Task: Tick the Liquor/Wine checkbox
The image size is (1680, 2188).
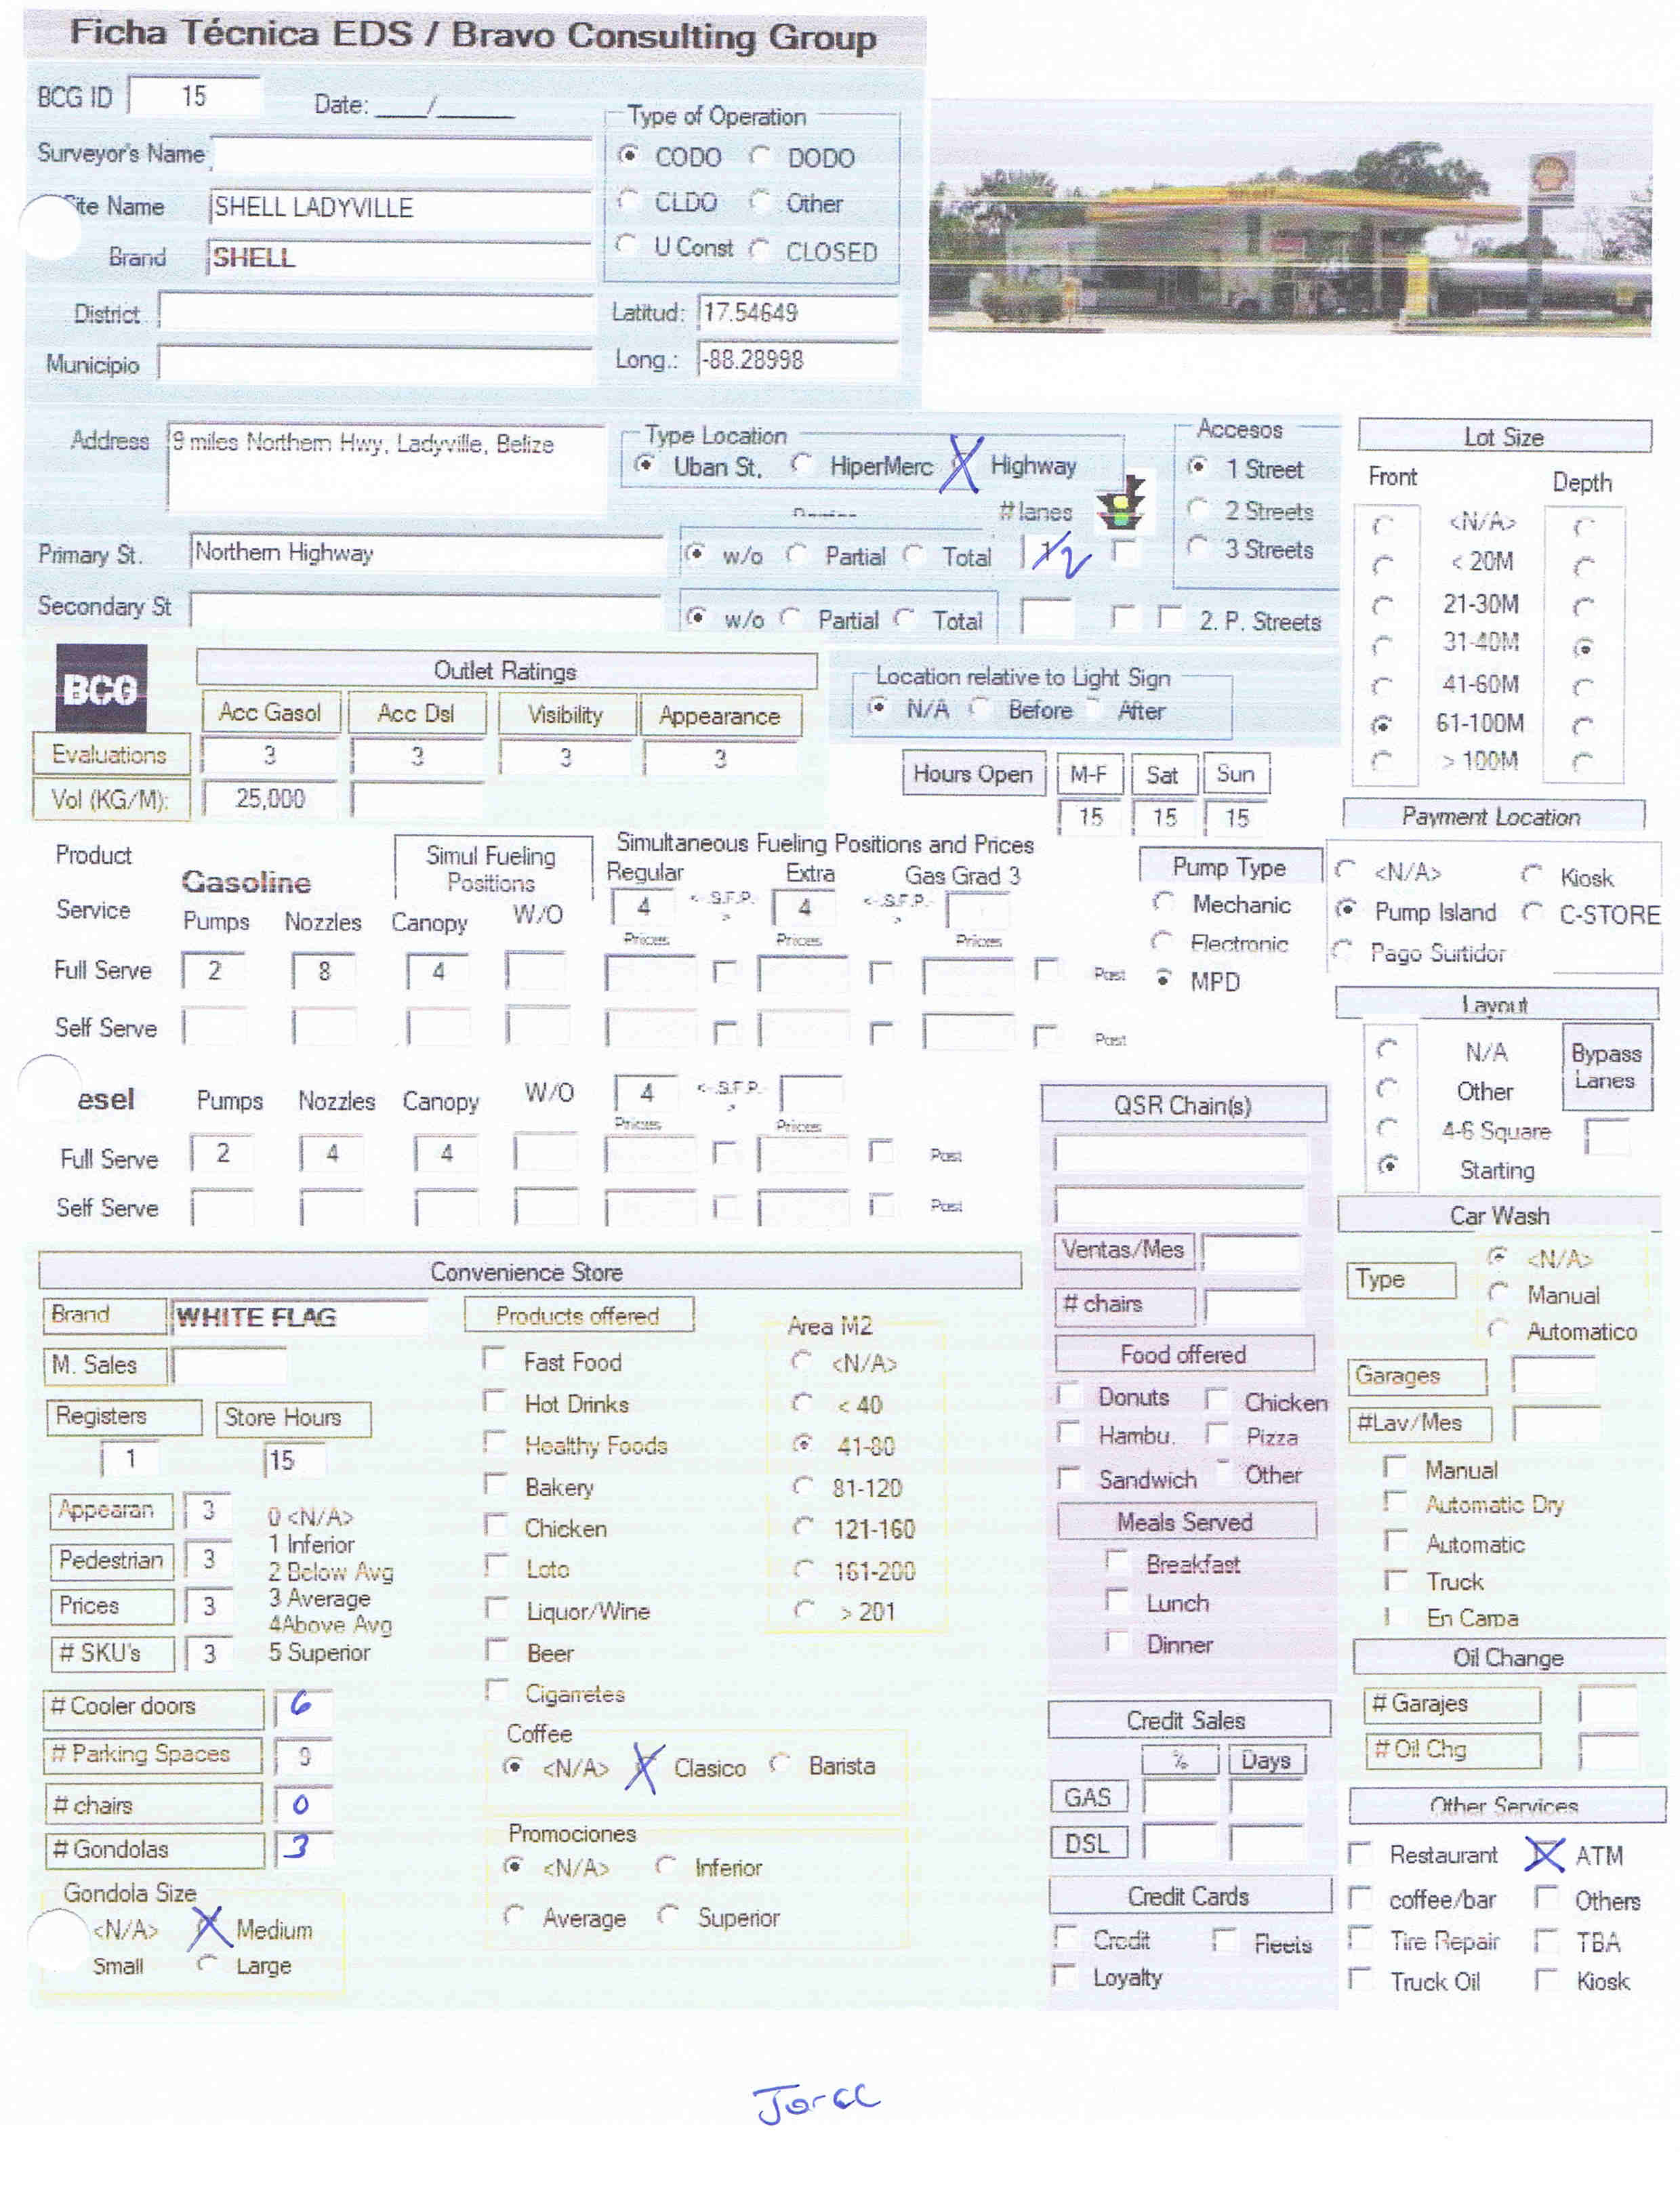Action: (496, 1609)
